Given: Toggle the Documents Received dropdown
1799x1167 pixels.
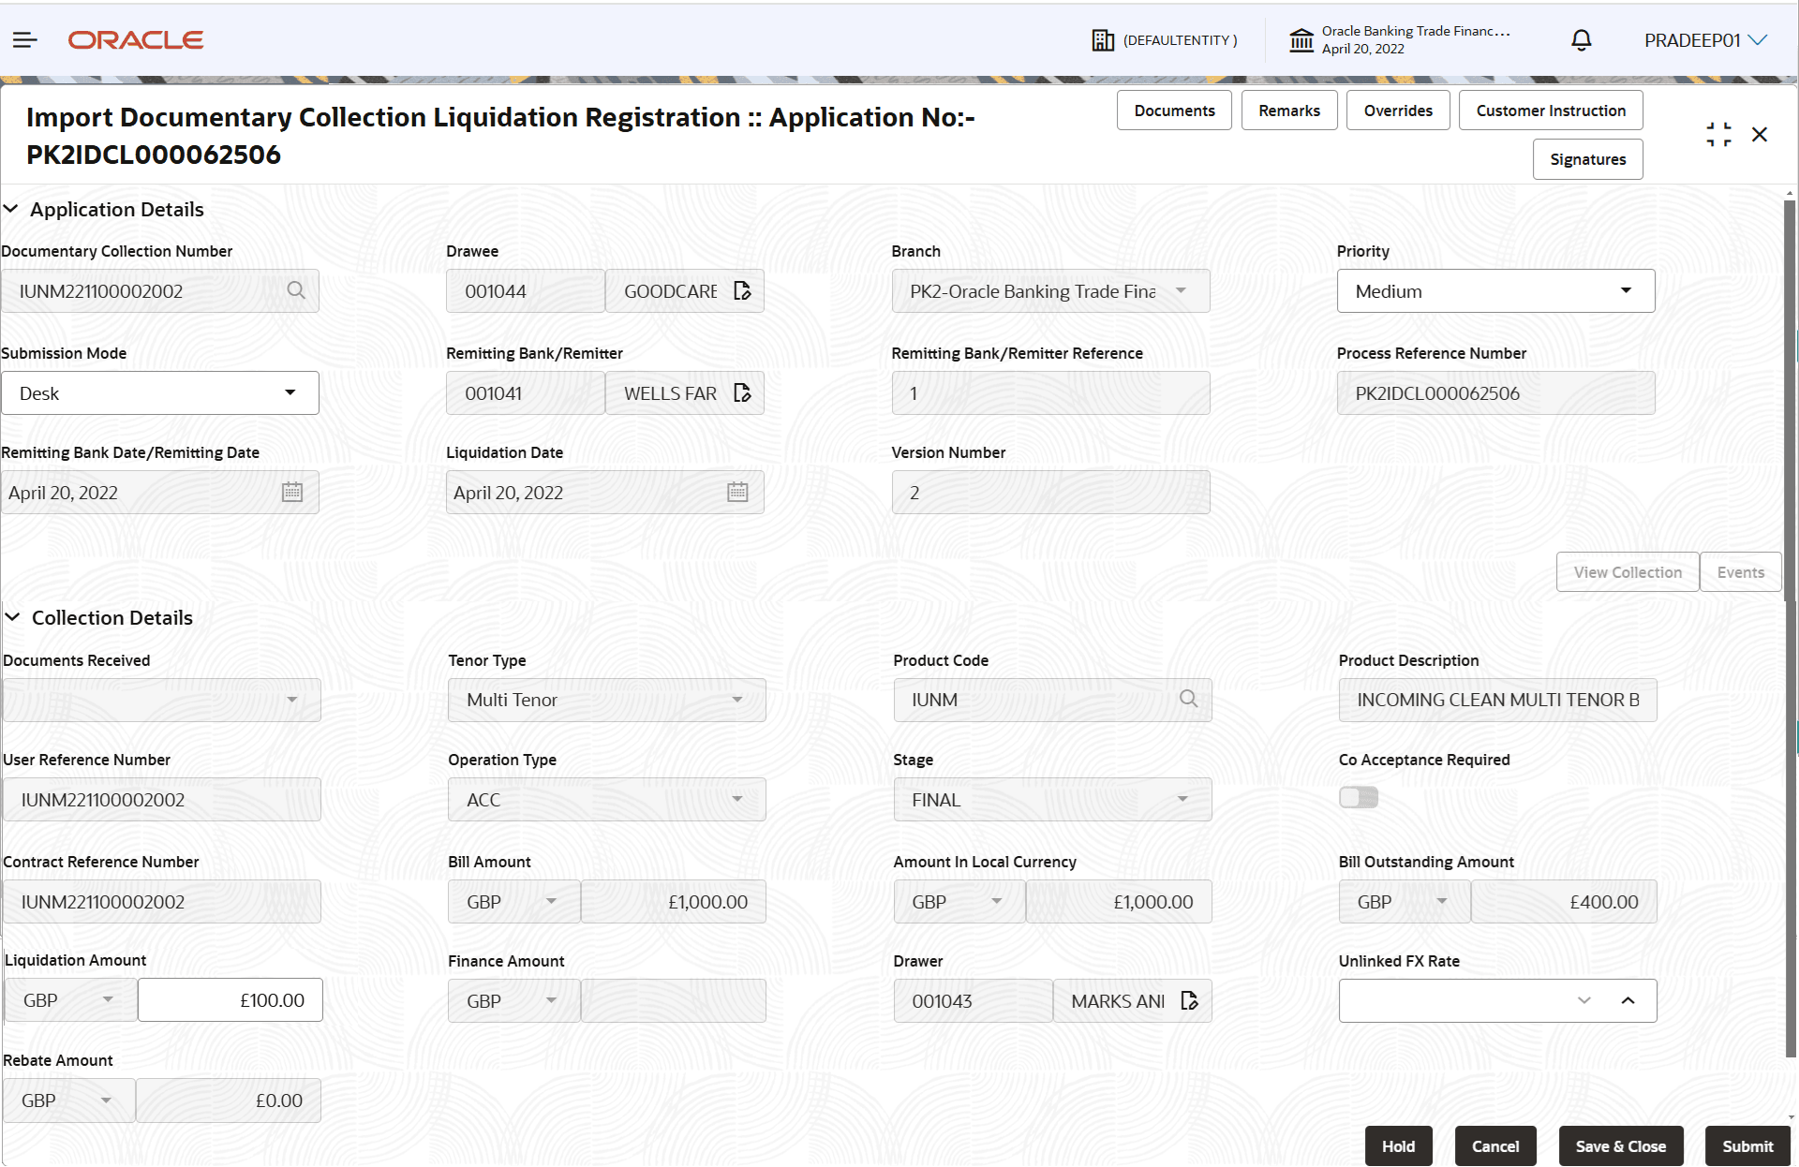Looking at the screenshot, I should (x=293, y=700).
